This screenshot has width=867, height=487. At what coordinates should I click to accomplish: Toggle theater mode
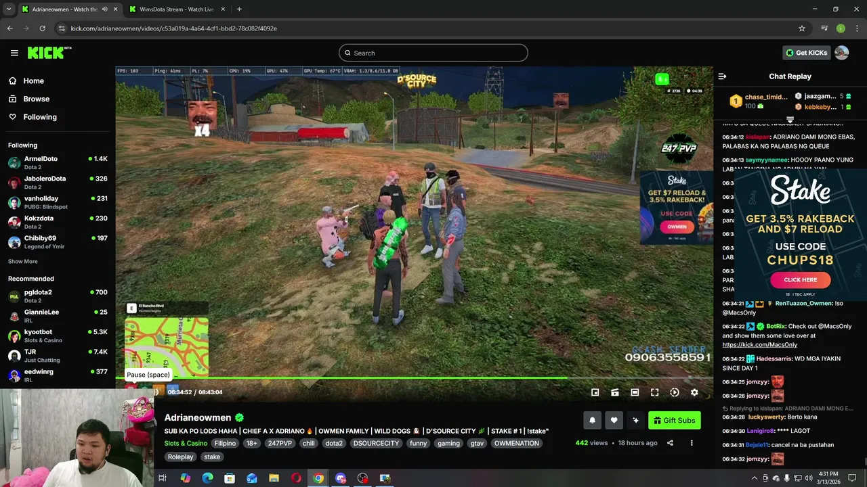[x=635, y=392]
